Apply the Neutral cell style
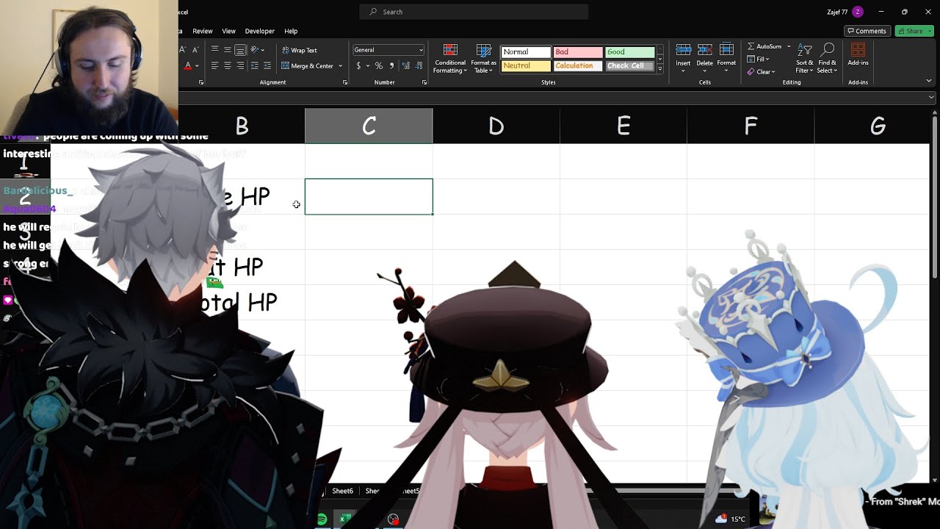Screen dimensions: 940x529 coord(526,66)
